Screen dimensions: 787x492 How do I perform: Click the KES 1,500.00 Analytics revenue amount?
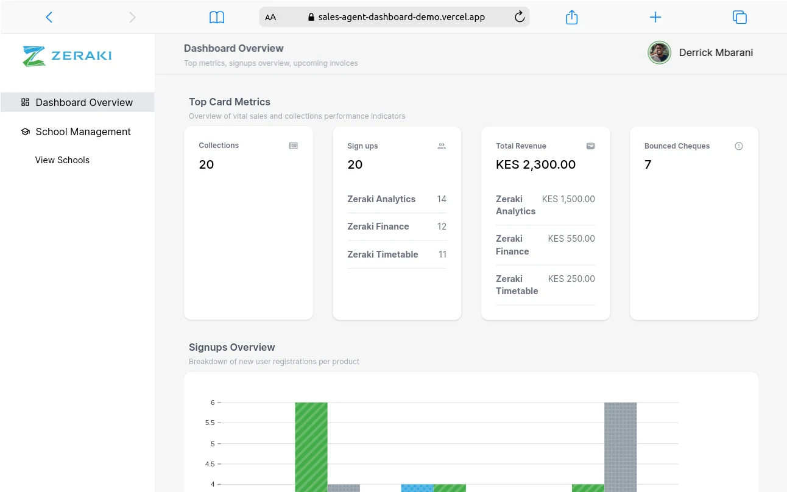(568, 199)
